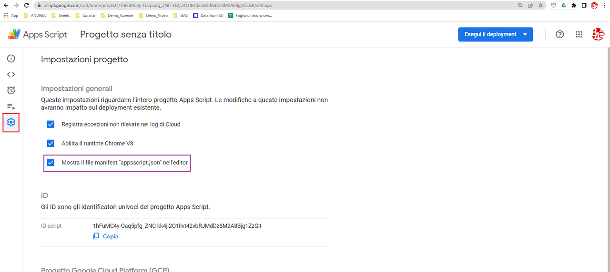Image resolution: width=610 pixels, height=272 pixels.
Task: Click the Apps Script logo
Action: tap(14, 34)
